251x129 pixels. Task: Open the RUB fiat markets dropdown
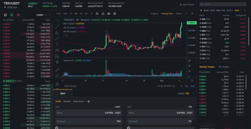pos(237,10)
